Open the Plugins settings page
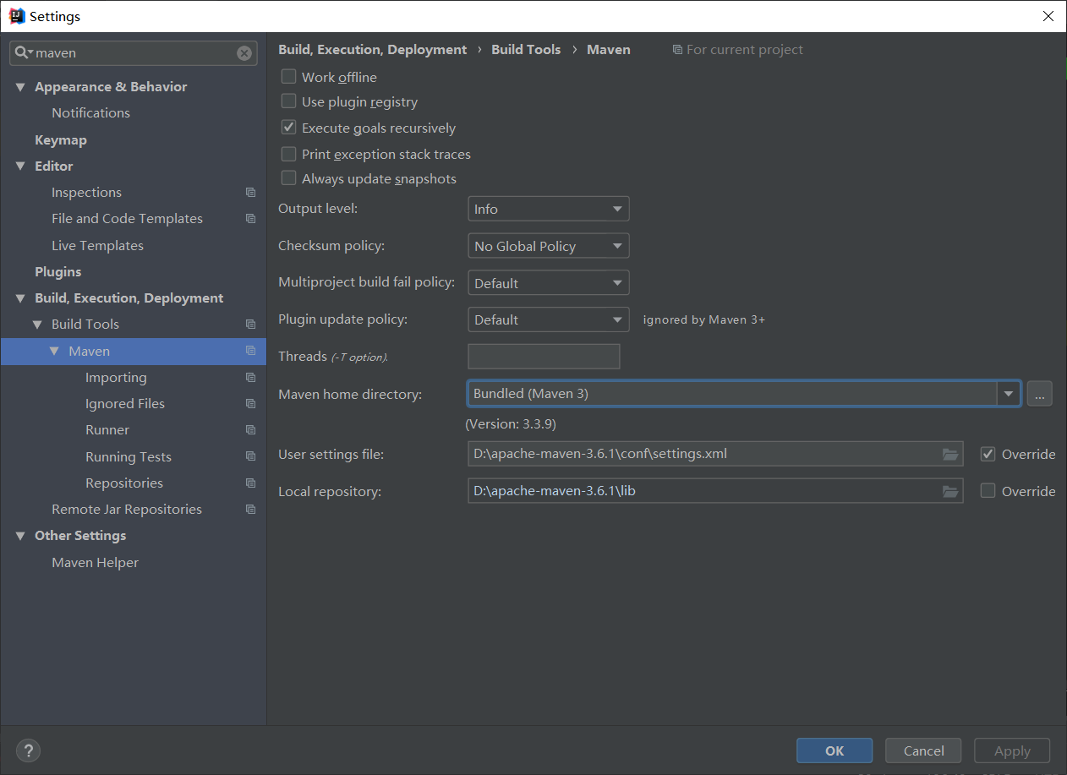 coord(57,272)
